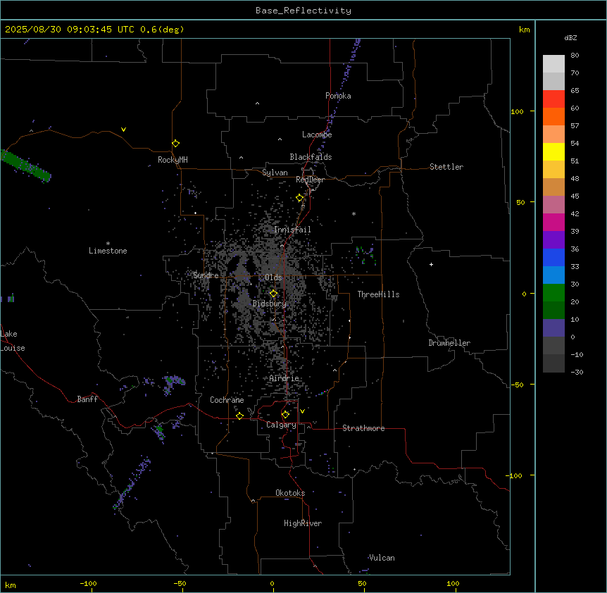Click the Okotoks label

(x=290, y=493)
